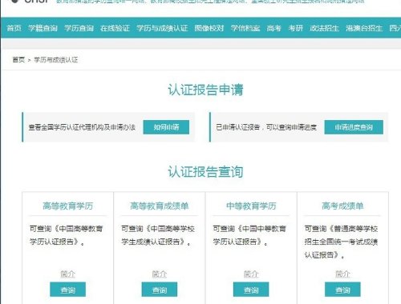Select 政法招生 in nav bar
Image resolution: width=401 pixels, height=304 pixels.
click(x=325, y=28)
